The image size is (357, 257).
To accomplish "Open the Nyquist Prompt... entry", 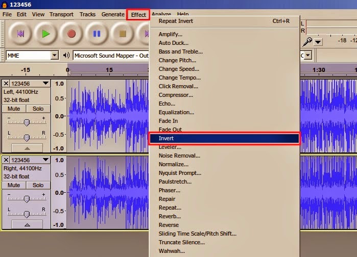I will click(224, 173).
